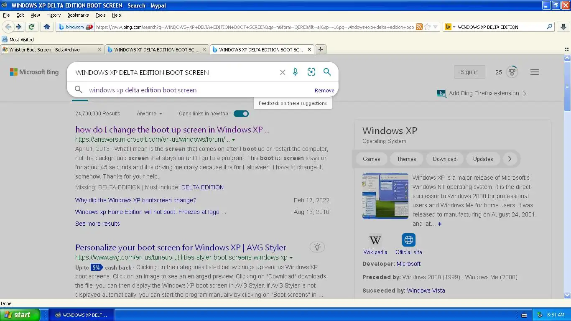Open the Help menu
This screenshot has height=321, width=571.
(117, 15)
